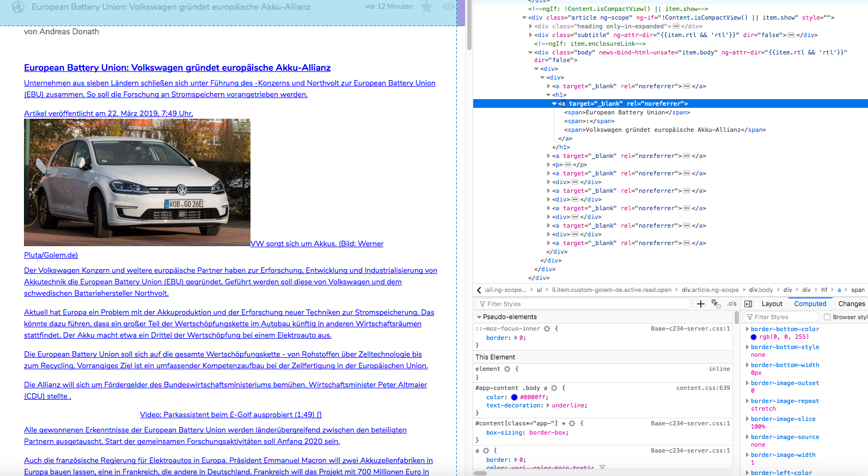
Task: Collapse the div.article ng-scope node
Action: (524, 17)
